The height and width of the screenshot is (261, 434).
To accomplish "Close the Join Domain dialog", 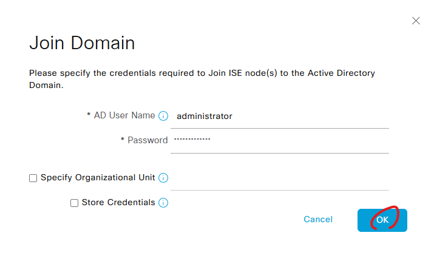I will click(x=416, y=21).
